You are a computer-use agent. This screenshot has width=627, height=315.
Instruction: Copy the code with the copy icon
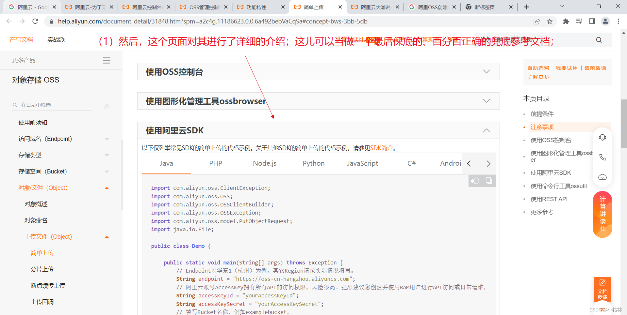(x=489, y=181)
